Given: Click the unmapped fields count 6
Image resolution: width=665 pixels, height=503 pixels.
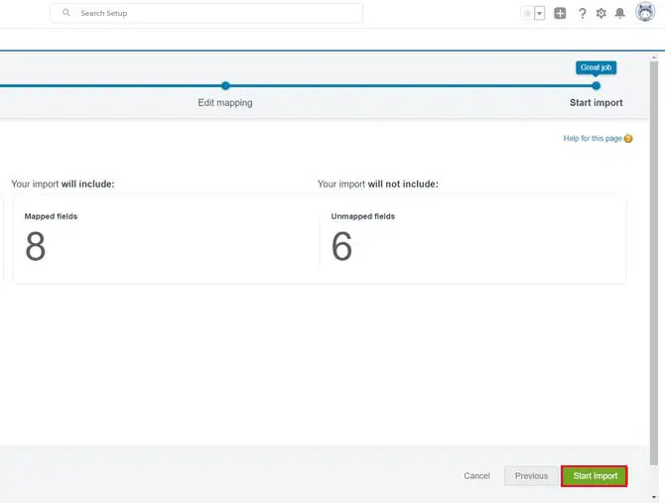Looking at the screenshot, I should pyautogui.click(x=341, y=246).
